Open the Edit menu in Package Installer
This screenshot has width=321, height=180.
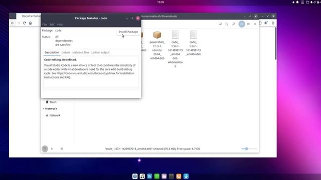click(x=52, y=24)
